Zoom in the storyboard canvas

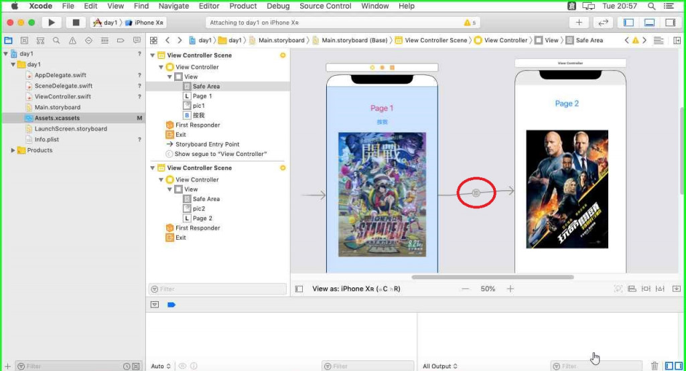(510, 289)
